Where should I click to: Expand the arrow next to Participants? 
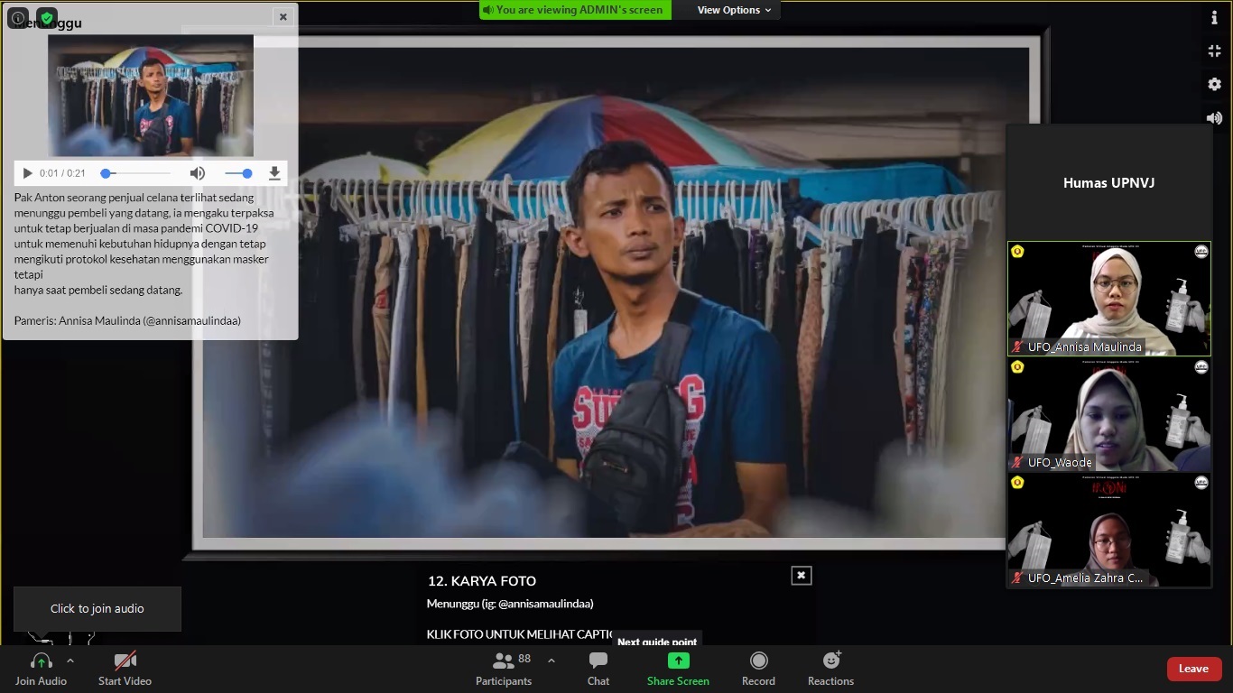(x=552, y=661)
